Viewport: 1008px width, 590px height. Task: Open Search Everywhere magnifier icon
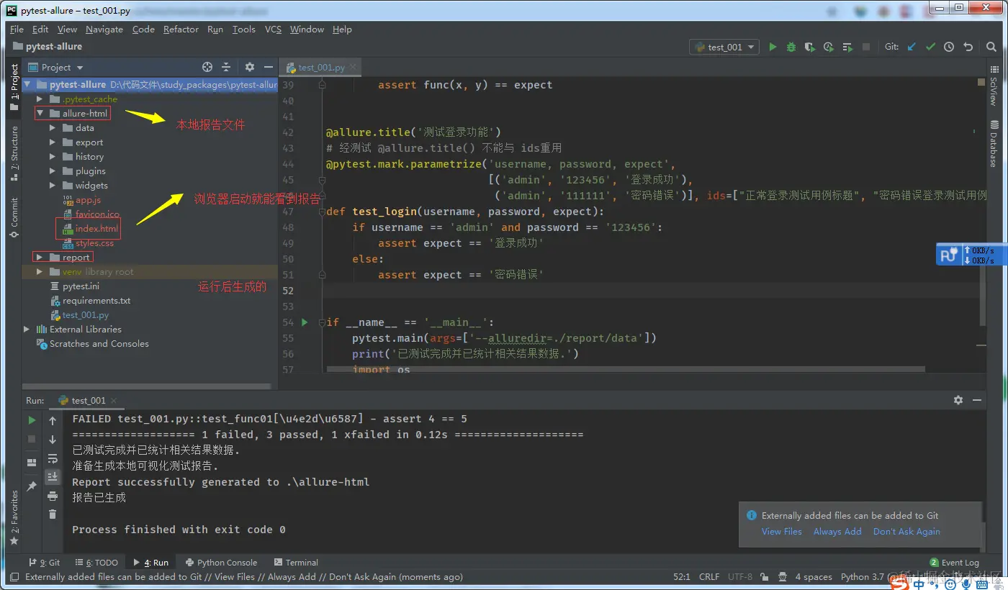pyautogui.click(x=991, y=47)
